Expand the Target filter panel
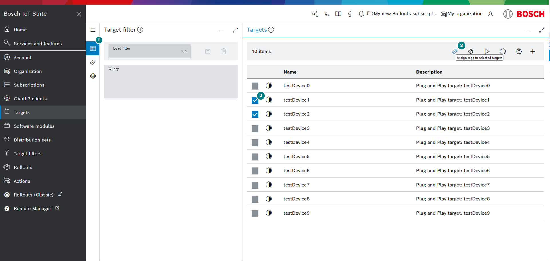Screen dimensions: 550x261 click(235, 30)
